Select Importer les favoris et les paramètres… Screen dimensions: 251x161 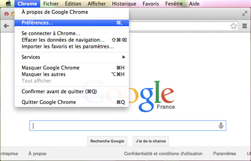coord(71,46)
